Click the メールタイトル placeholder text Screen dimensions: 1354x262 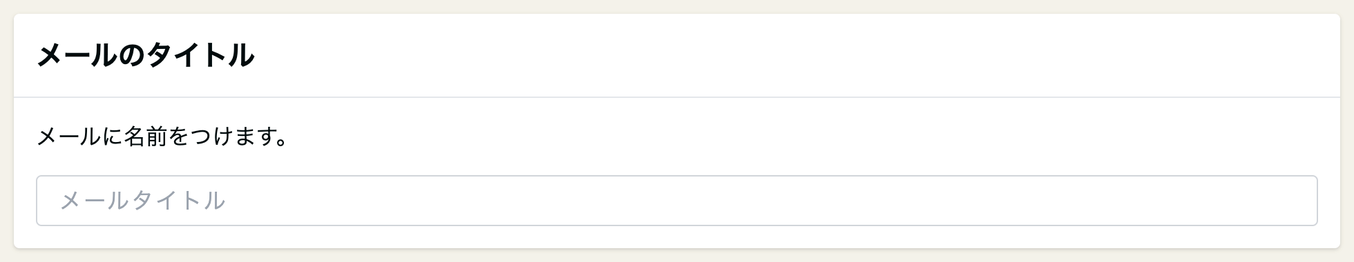click(143, 201)
